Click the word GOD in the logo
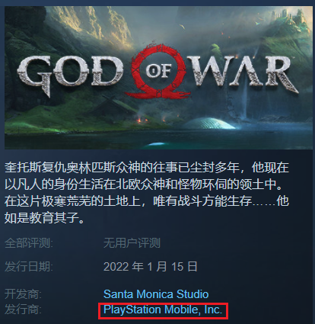This screenshot has height=324, width=315. pyautogui.click(x=70, y=74)
